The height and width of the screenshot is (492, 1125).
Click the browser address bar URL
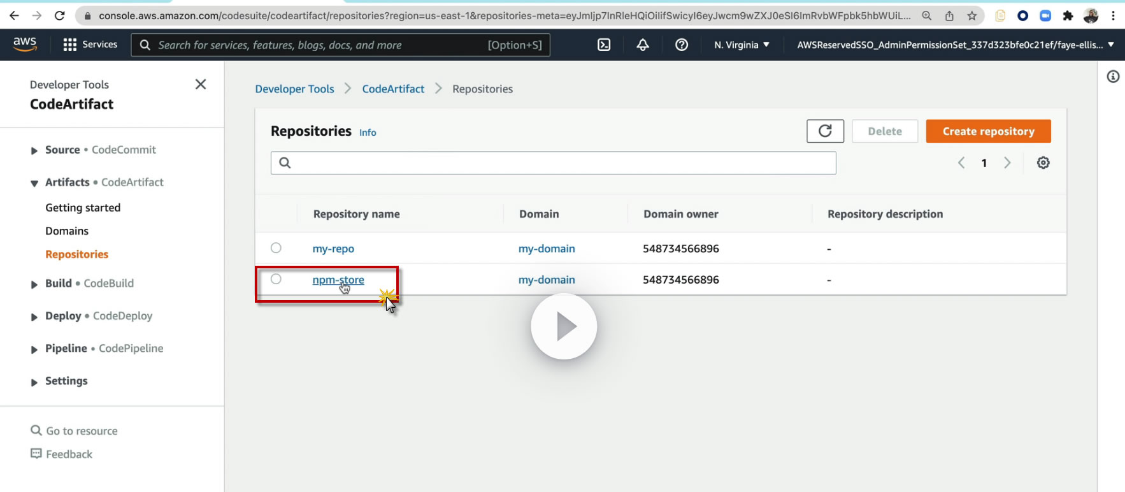pos(505,16)
